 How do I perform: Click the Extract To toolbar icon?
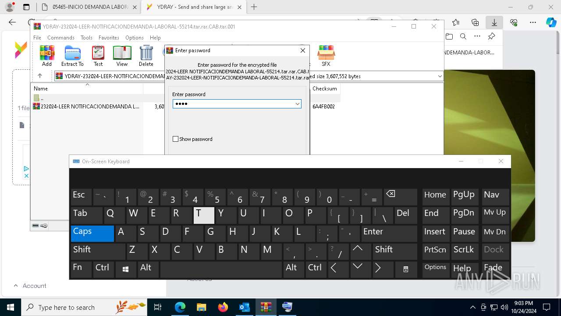(72, 55)
